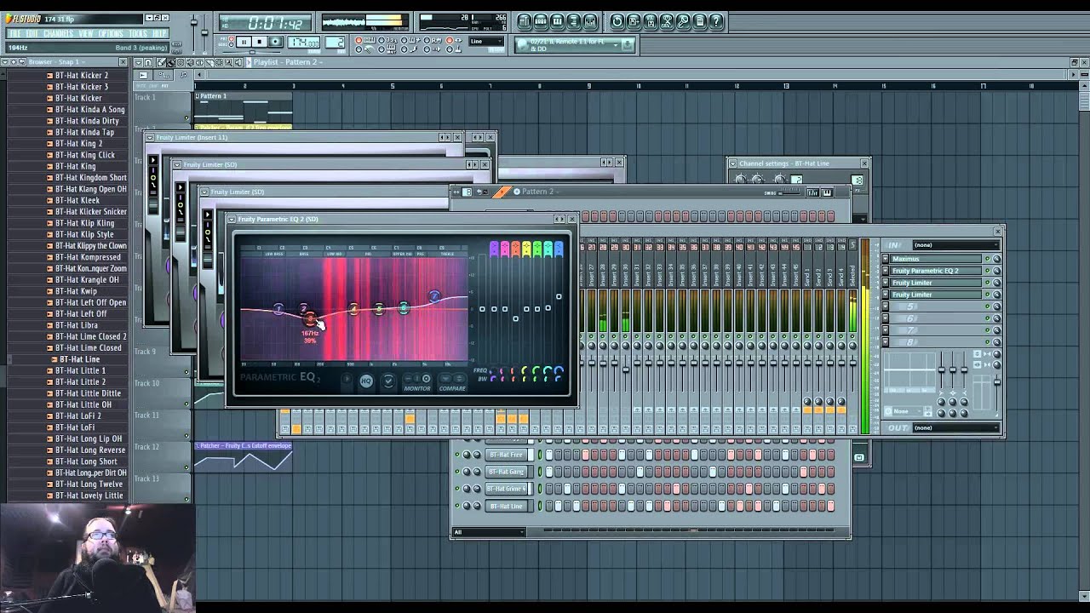Arm the record button in transport

[275, 42]
